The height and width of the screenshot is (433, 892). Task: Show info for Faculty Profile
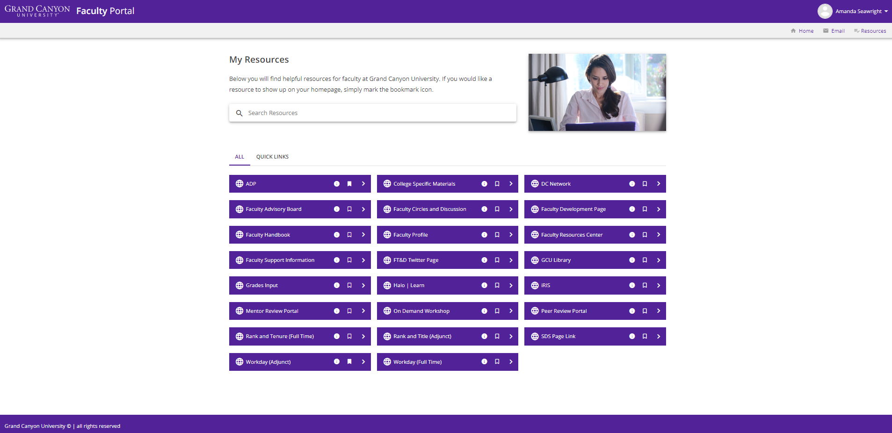485,235
